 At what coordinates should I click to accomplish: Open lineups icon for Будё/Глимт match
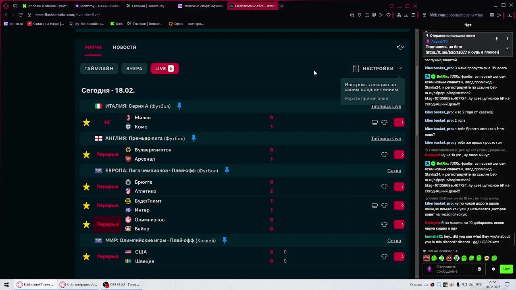384,205
